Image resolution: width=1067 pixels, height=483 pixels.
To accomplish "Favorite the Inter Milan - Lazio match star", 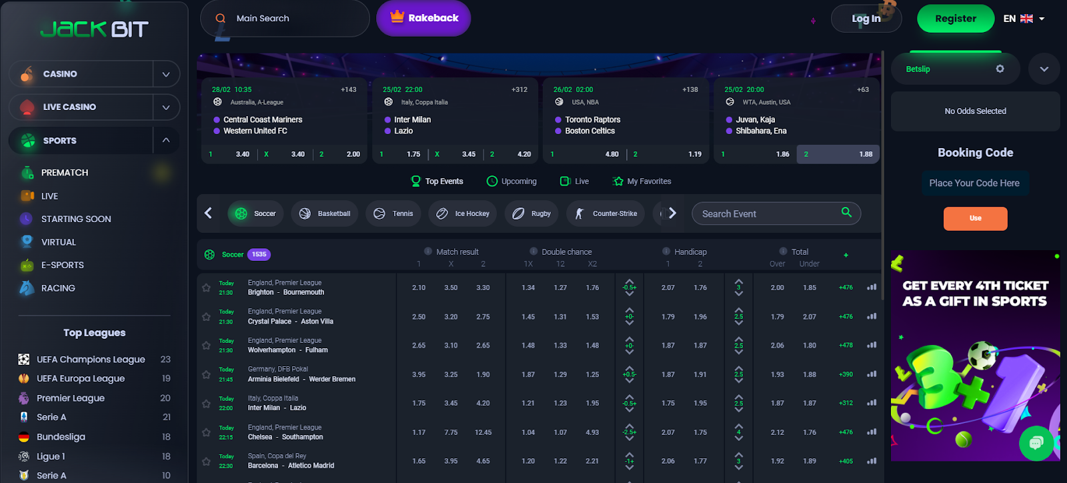I will pyautogui.click(x=207, y=404).
